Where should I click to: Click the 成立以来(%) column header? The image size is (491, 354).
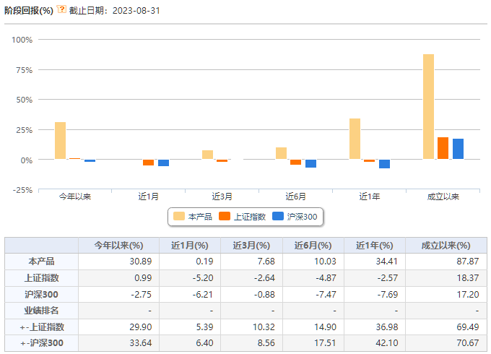tap(446, 246)
